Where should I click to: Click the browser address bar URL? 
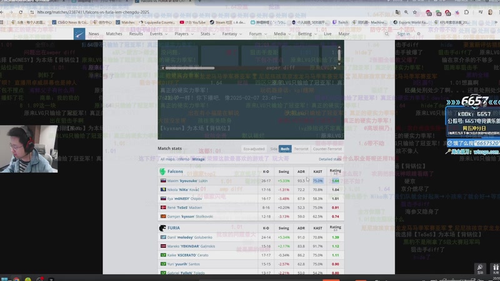tap(93, 12)
